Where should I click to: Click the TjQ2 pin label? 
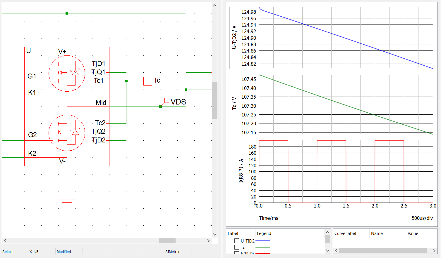[x=98, y=131]
